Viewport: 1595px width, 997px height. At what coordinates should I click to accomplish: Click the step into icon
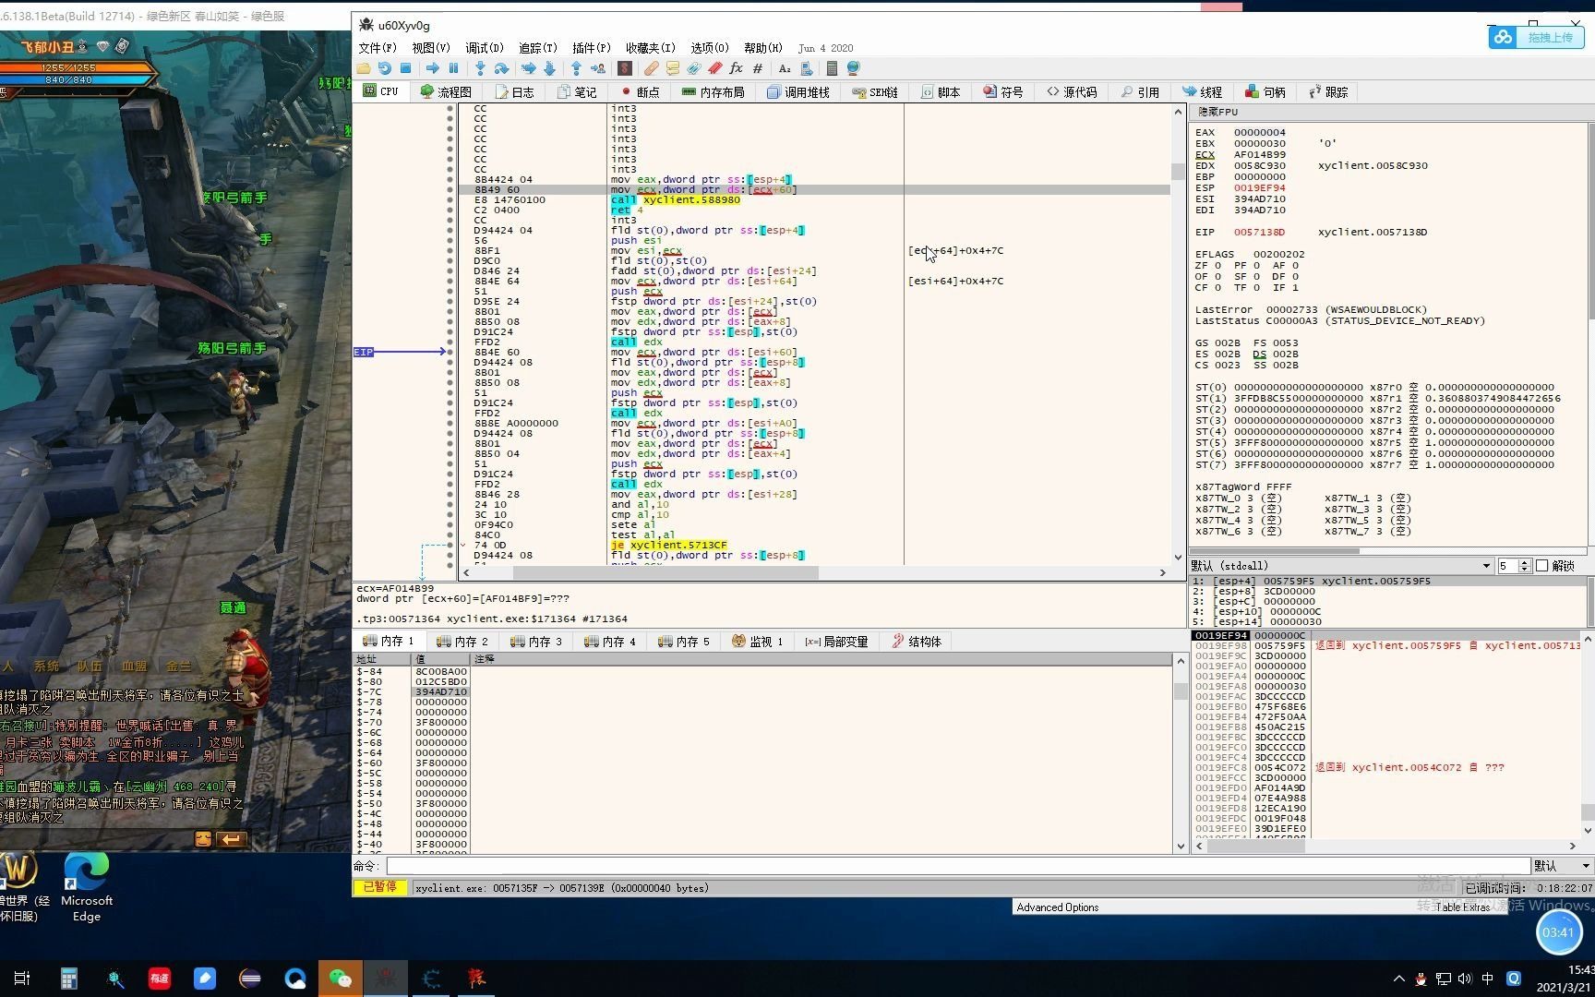(x=480, y=68)
